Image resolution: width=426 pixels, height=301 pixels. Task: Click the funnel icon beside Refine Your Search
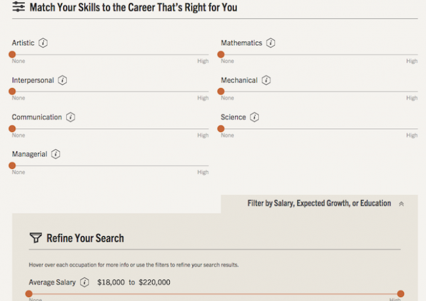(x=35, y=238)
